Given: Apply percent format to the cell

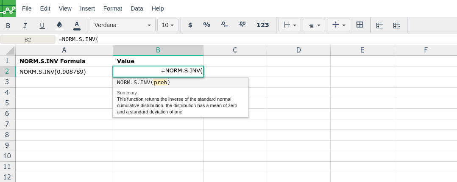Looking at the screenshot, I should (206, 25).
